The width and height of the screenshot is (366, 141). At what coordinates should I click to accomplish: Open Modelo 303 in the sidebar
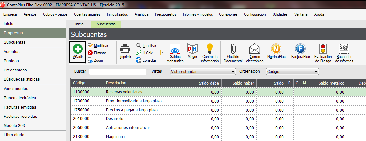33,126
